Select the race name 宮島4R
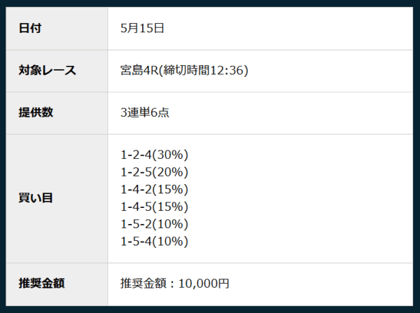 [x=138, y=71]
